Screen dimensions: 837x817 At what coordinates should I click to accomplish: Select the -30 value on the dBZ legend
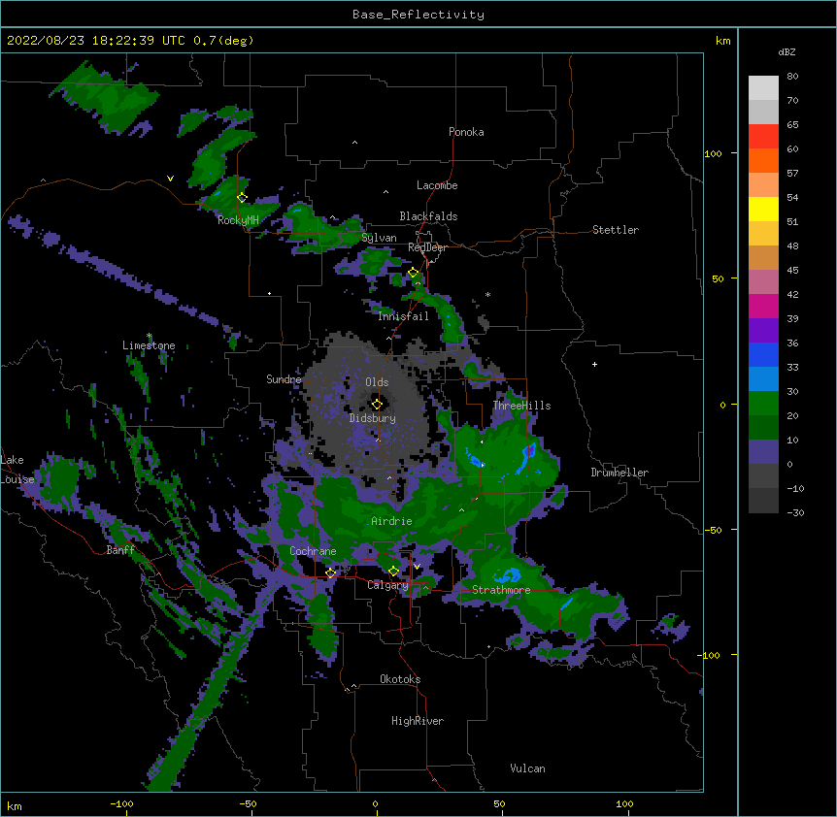coord(795,512)
